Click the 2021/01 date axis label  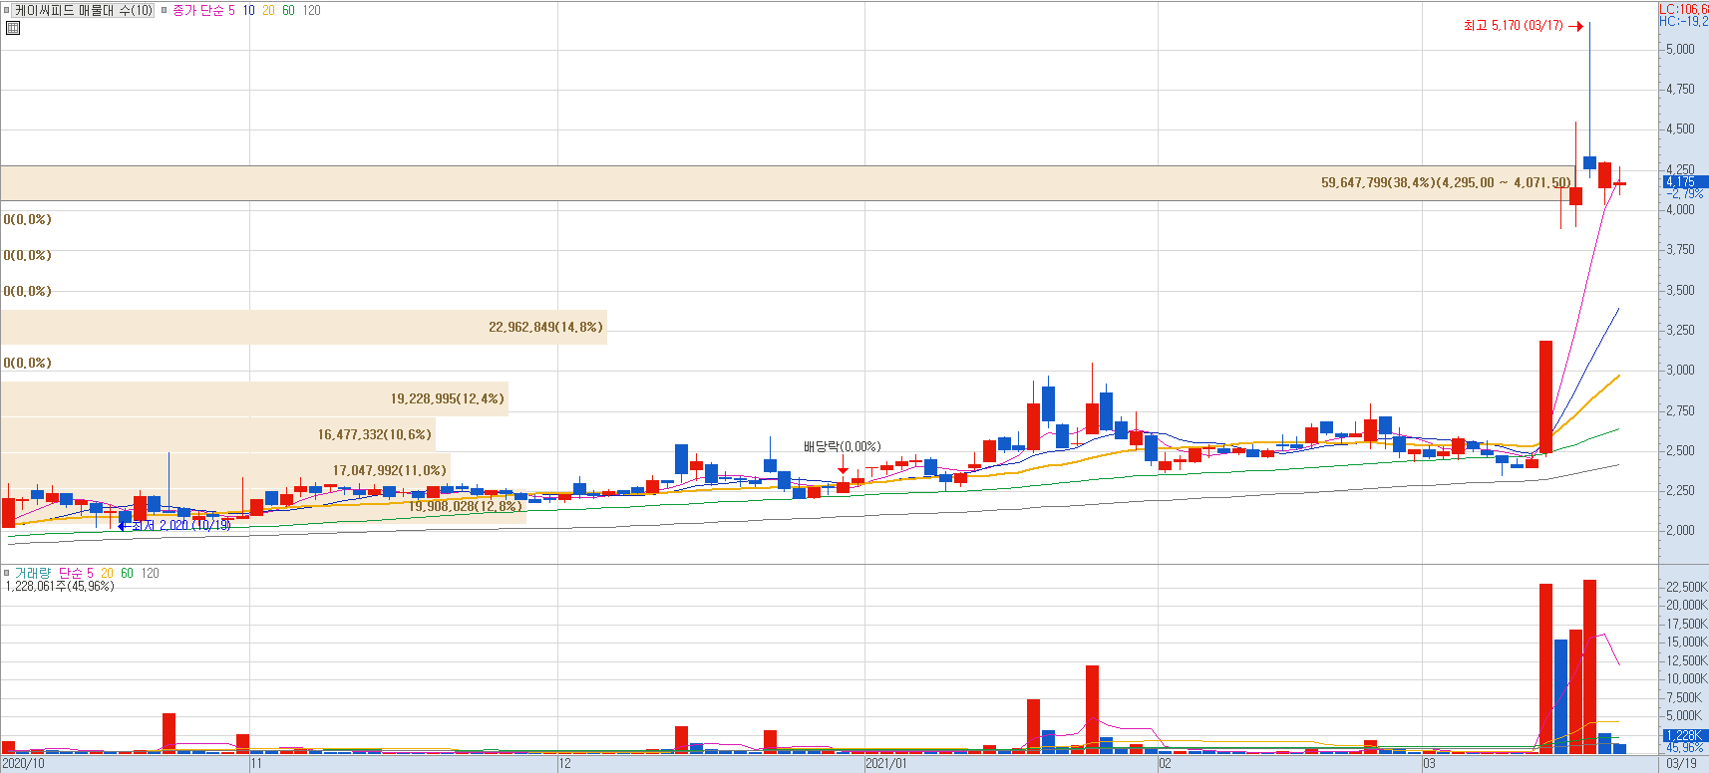(886, 764)
